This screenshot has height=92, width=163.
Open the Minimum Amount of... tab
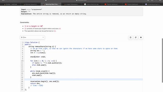pyautogui.click(x=31, y=4)
